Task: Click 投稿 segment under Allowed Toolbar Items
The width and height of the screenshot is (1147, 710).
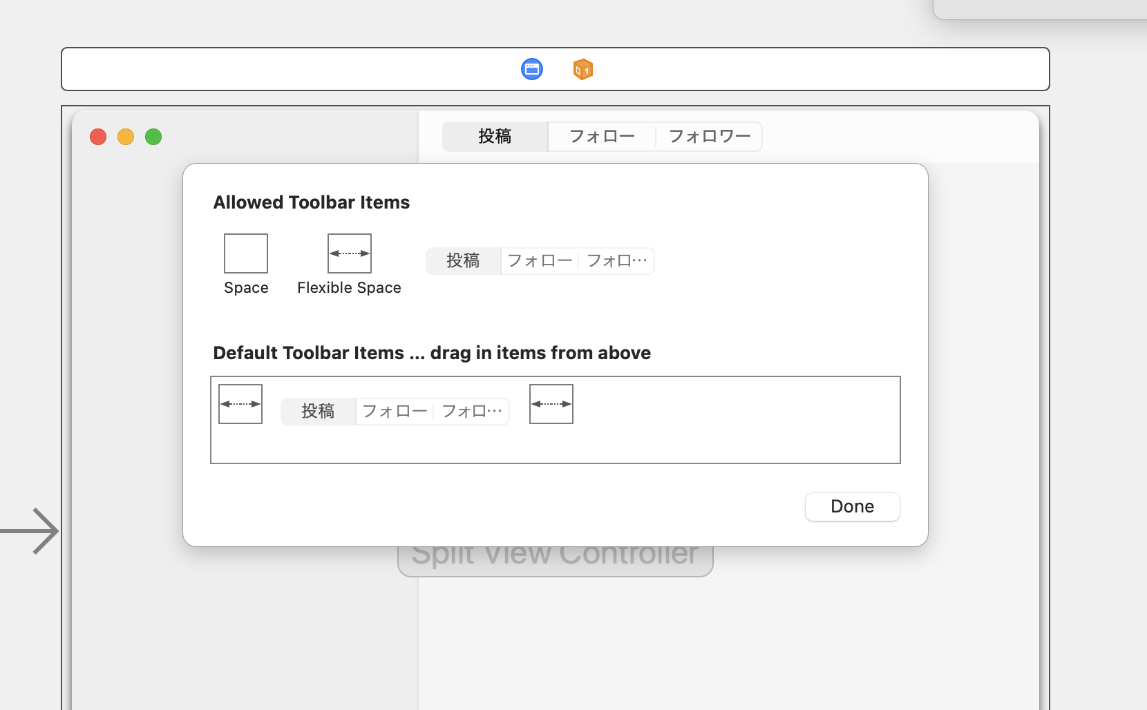Action: tap(463, 261)
